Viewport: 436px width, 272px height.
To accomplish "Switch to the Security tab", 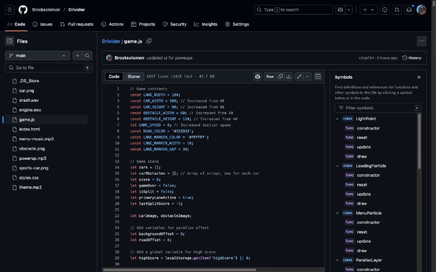I will pos(174,24).
